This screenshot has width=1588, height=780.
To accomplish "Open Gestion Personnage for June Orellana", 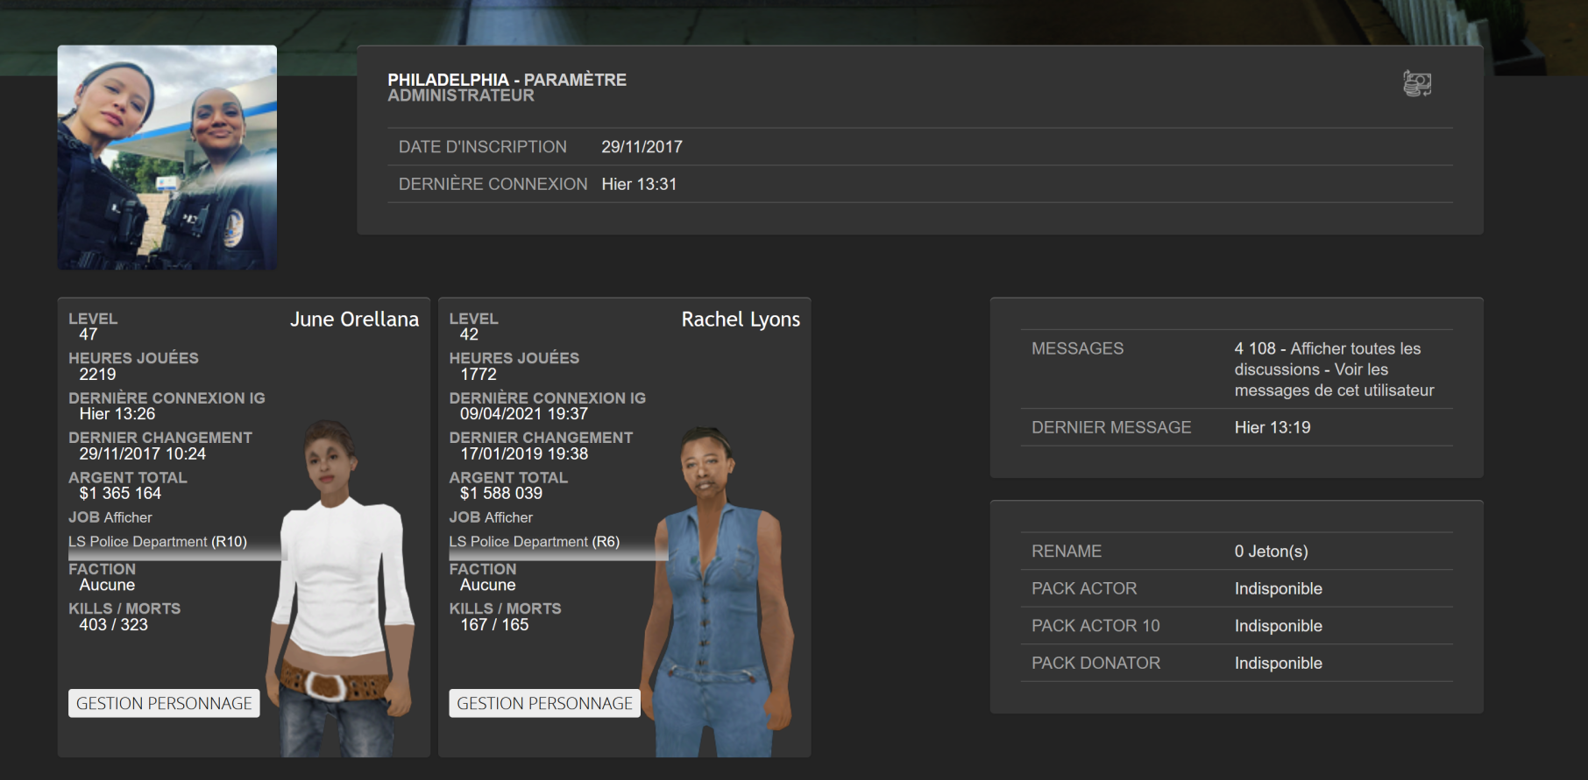I will 164,703.
